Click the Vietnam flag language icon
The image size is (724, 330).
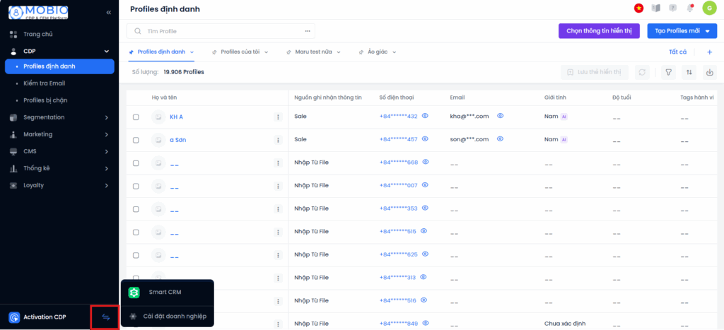click(639, 8)
